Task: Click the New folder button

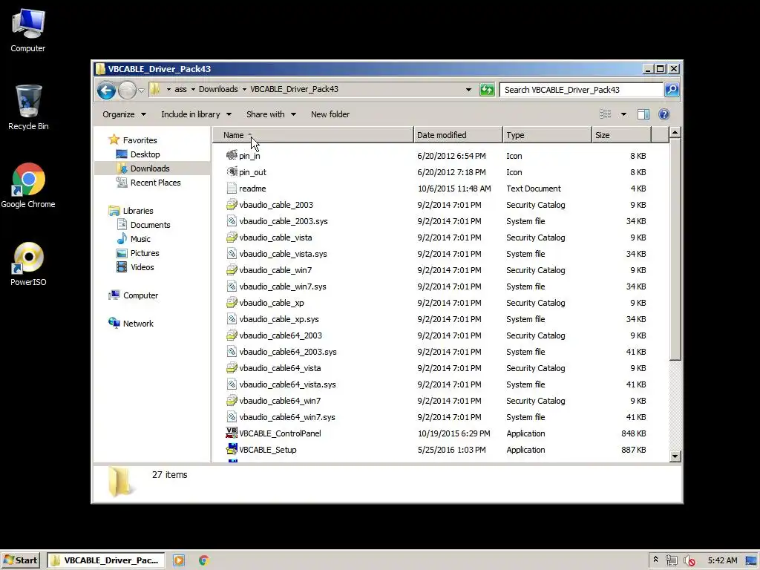Action: 330,114
